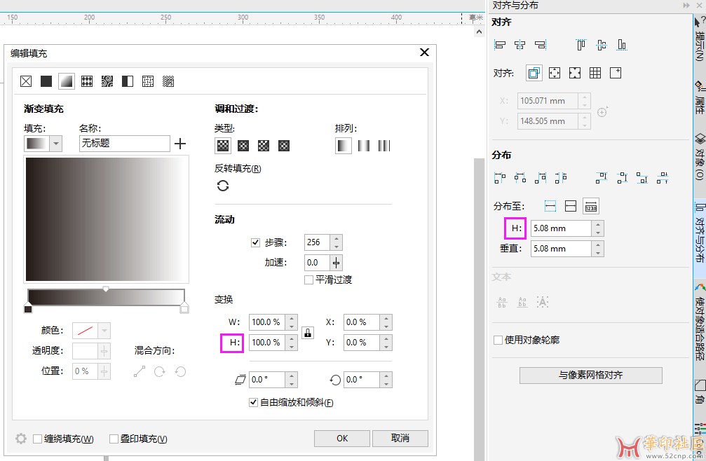The width and height of the screenshot is (706, 461).
Task: Enable the 叠印填充 checkbox
Action: (114, 439)
